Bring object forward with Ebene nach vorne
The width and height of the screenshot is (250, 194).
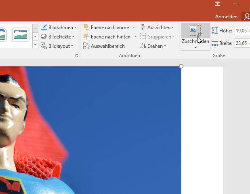coord(107,28)
